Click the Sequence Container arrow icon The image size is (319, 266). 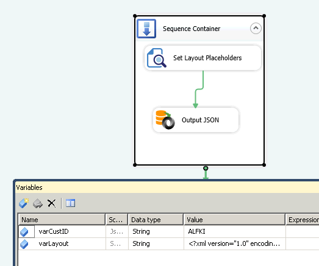click(146, 29)
